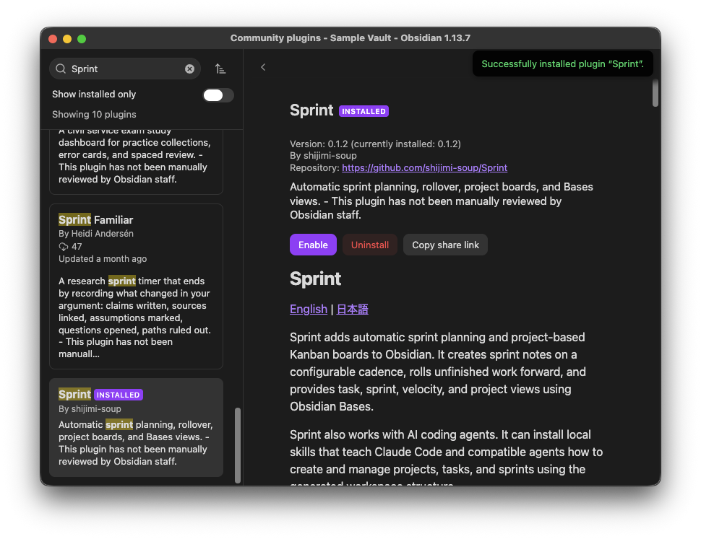Close the window with red button
This screenshot has width=701, height=539.
[53, 39]
